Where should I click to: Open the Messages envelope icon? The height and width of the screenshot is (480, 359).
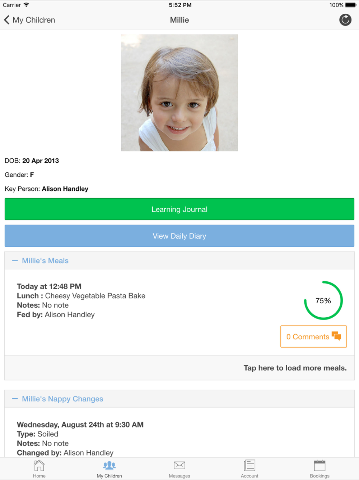point(179,466)
